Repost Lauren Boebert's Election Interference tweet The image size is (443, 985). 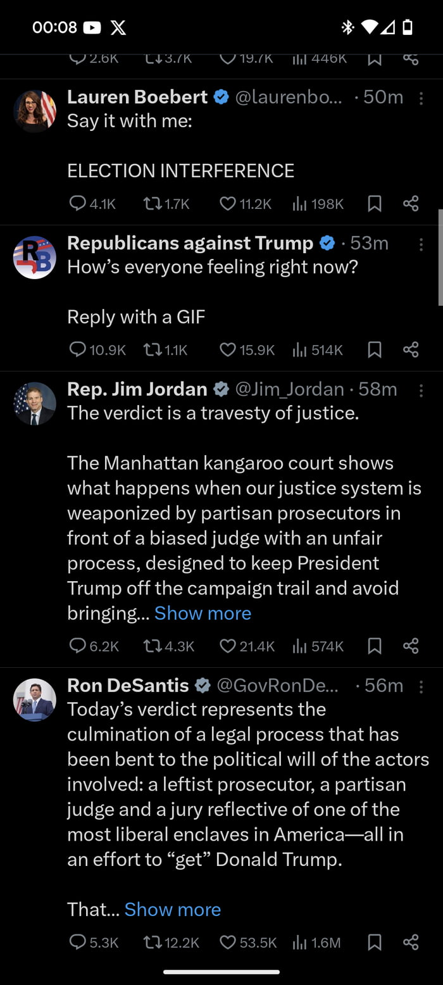(153, 204)
